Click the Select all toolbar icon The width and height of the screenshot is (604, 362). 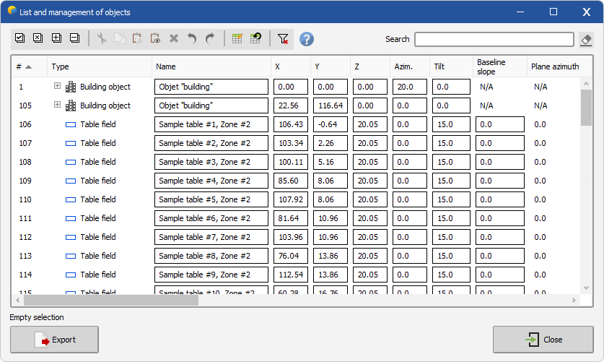tap(19, 38)
